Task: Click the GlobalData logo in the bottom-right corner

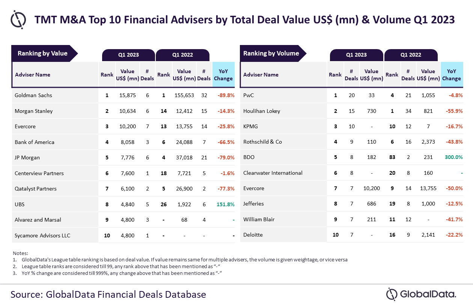Action: coord(421,294)
